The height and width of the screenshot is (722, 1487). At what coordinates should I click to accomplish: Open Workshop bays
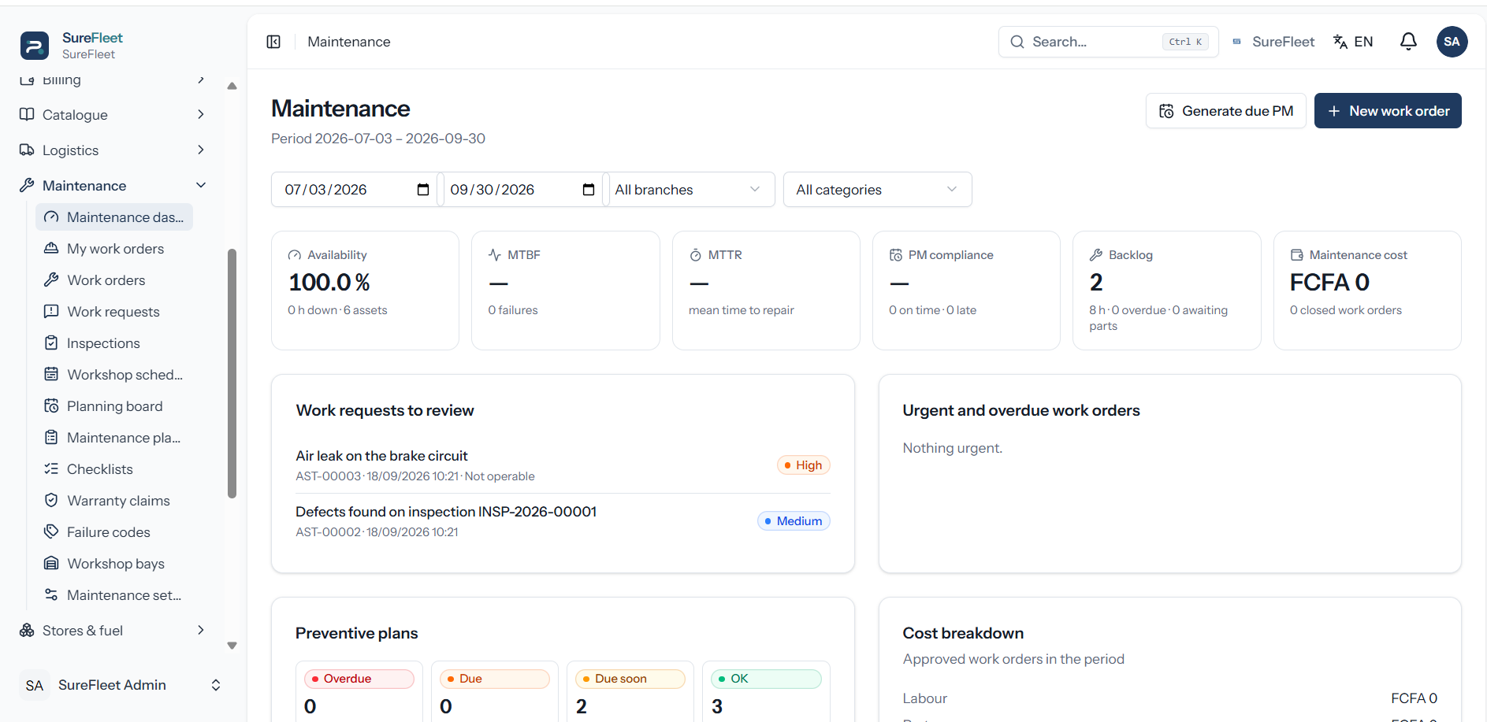(x=114, y=564)
